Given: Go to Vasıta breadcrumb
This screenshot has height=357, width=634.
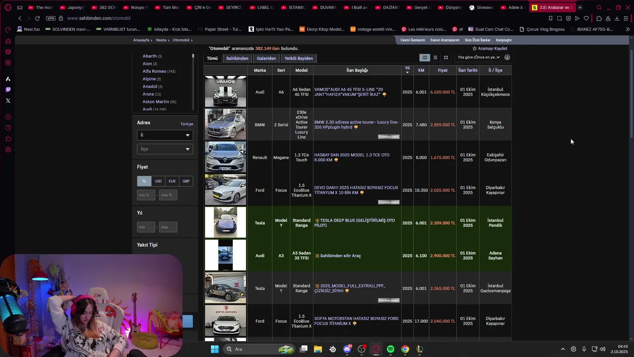Looking at the screenshot, I should point(161,40).
